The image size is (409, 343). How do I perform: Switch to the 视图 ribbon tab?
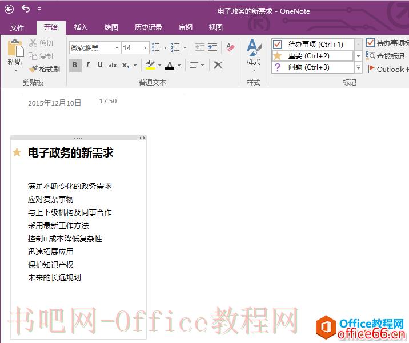216,27
